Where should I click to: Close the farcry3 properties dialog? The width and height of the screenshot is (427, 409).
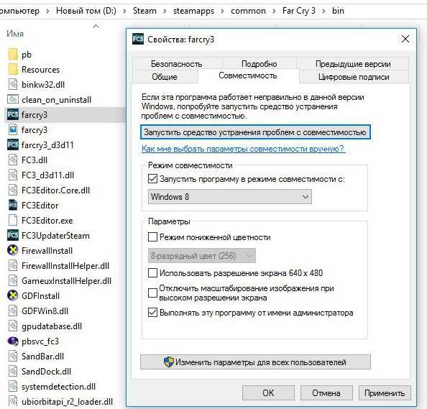405,39
